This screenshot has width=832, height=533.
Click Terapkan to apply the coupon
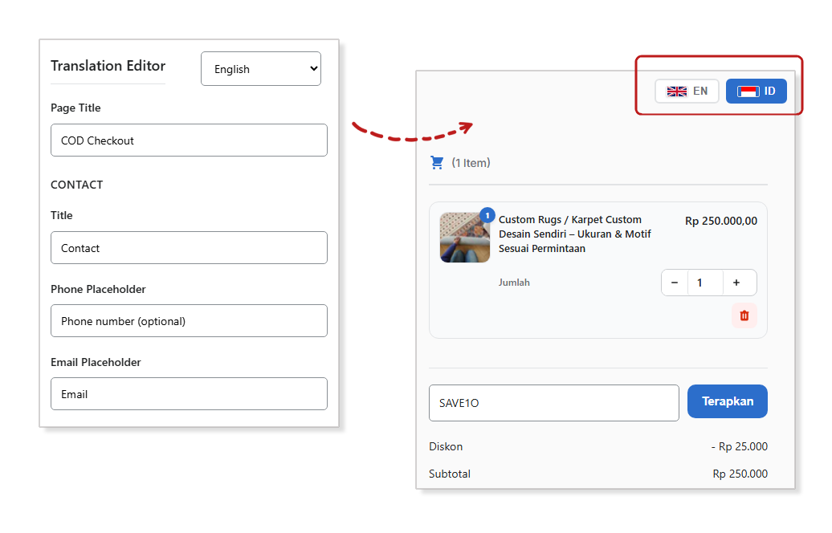pyautogui.click(x=727, y=401)
